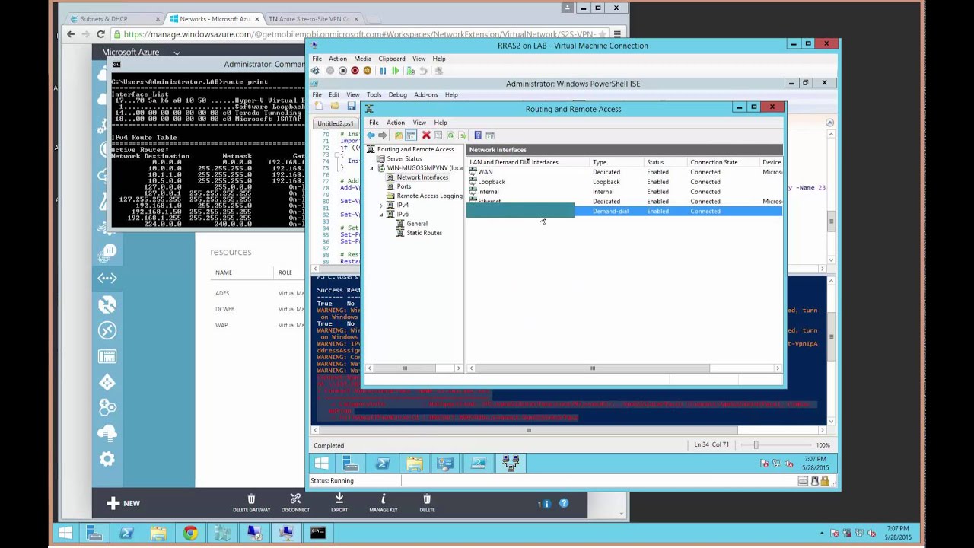Click Delete Gateway in Azure bottom bar
Screen dimensions: 974x548
click(x=251, y=503)
